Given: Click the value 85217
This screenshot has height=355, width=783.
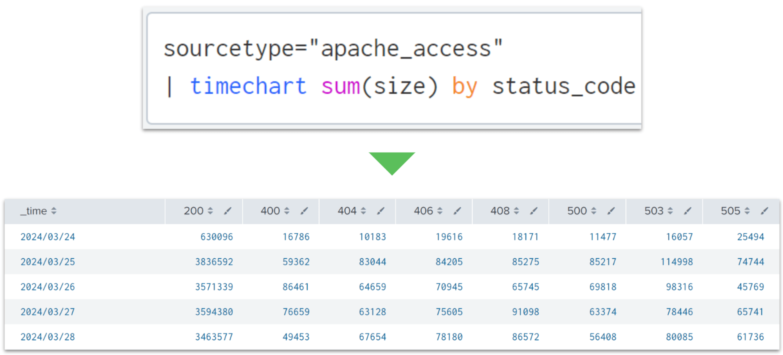Looking at the screenshot, I should (x=603, y=262).
